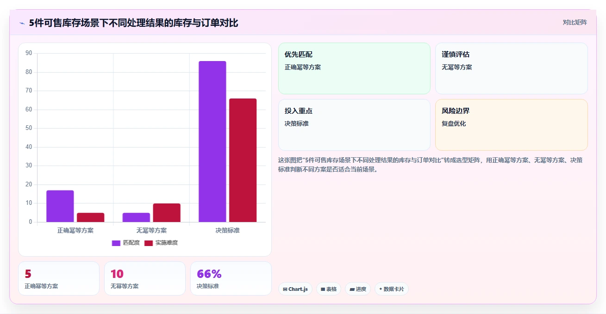This screenshot has width=606, height=314.
Task: Select the 数据卡片 tag chip
Action: pos(392,289)
